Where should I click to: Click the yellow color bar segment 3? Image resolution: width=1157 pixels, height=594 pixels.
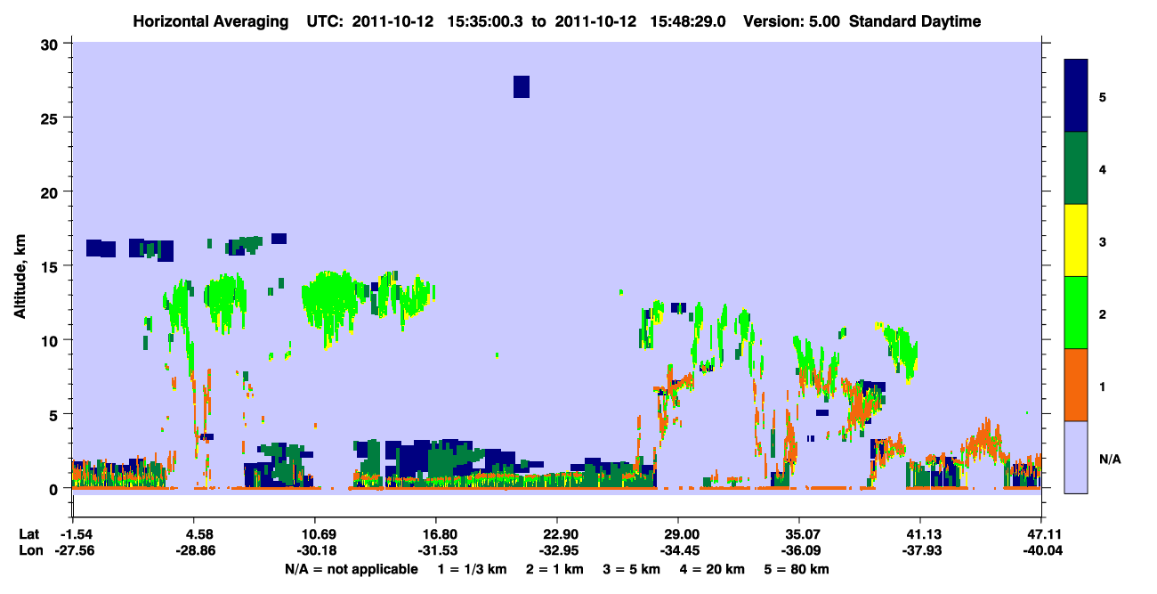pyautogui.click(x=1077, y=240)
